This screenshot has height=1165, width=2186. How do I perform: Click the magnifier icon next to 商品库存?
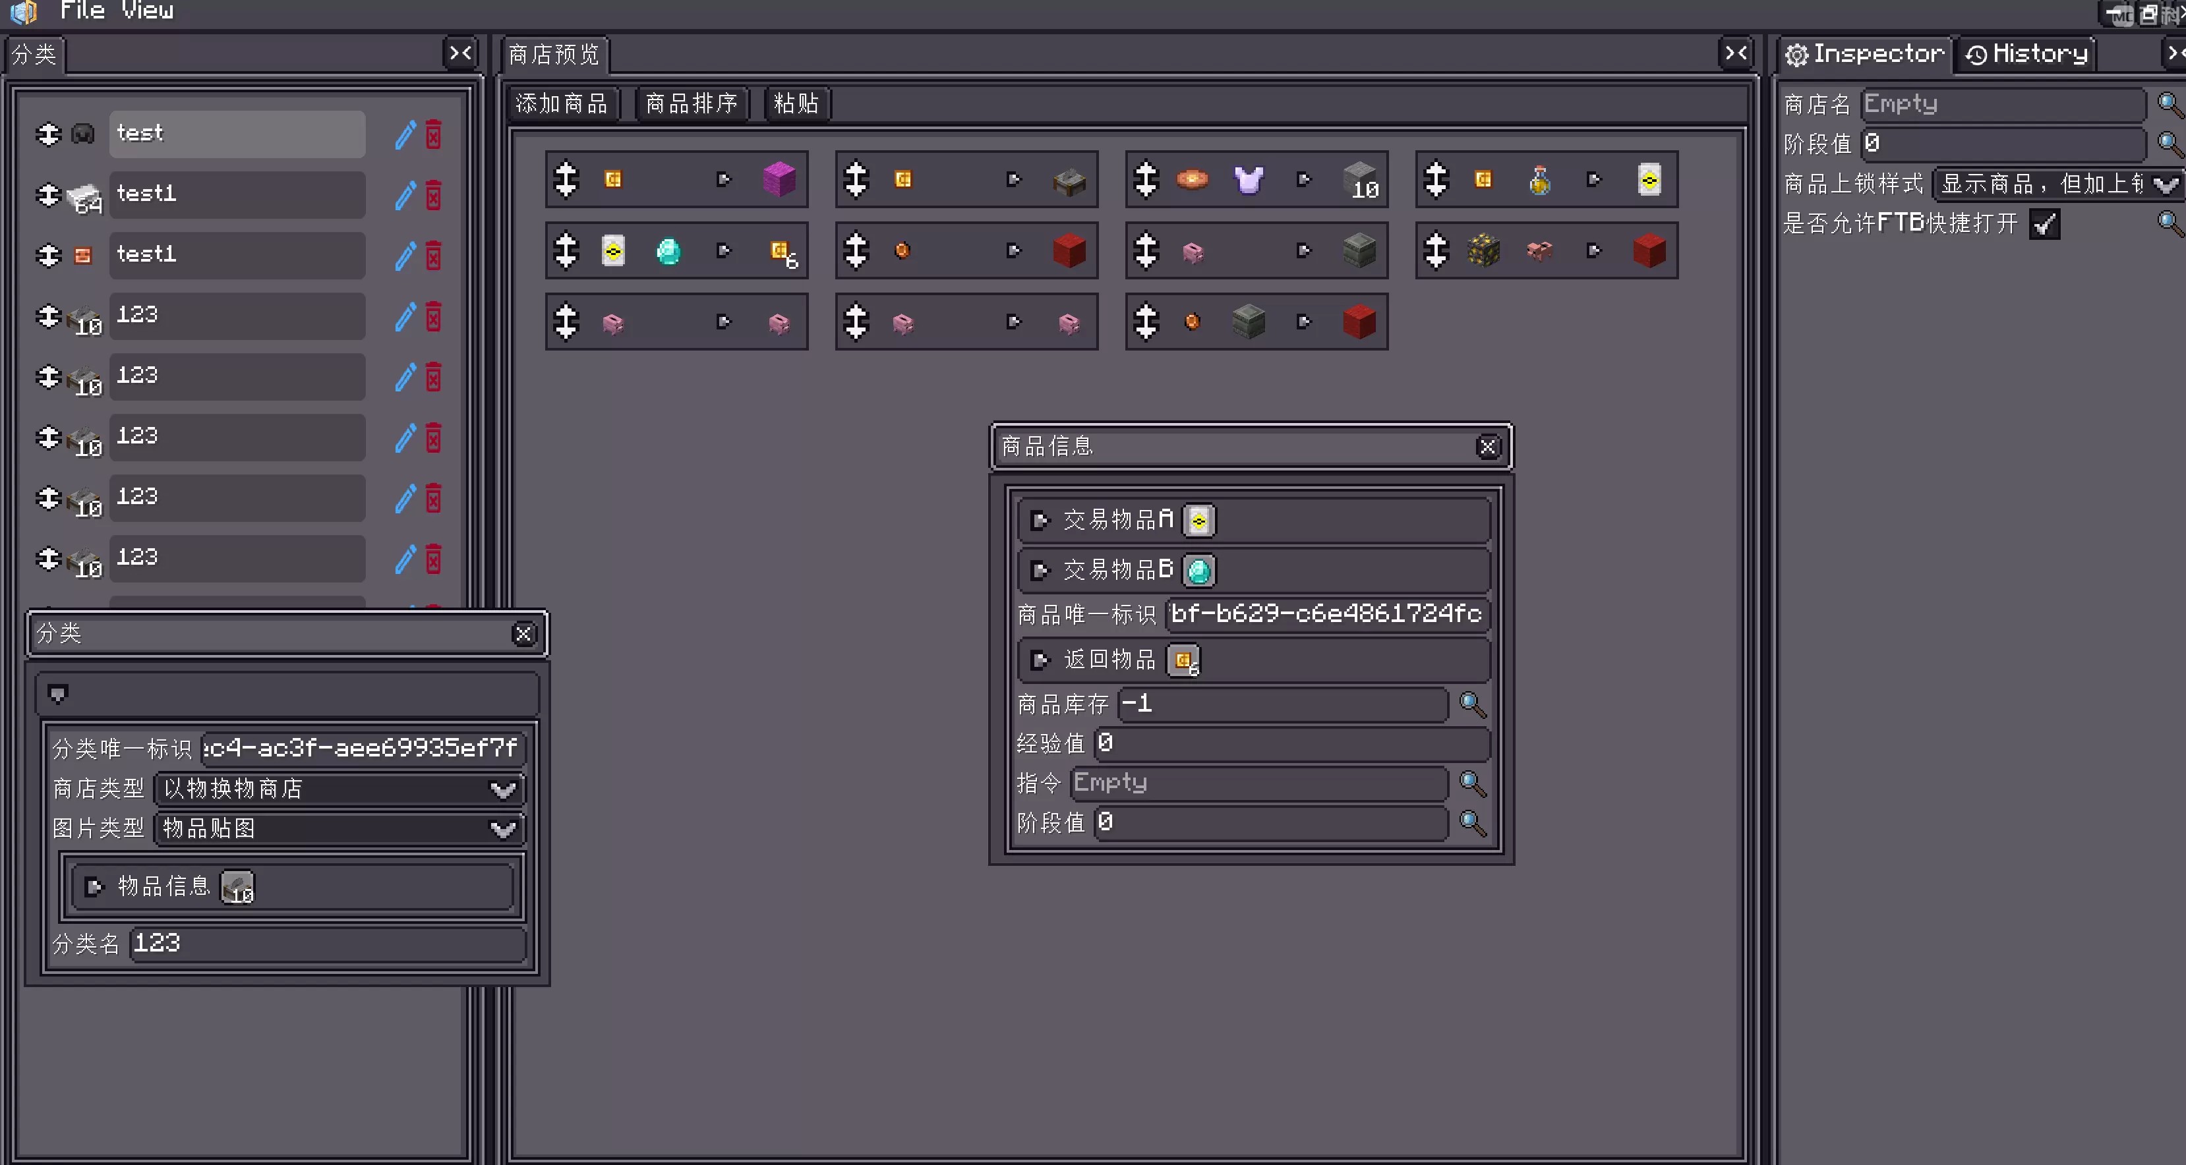(1471, 703)
